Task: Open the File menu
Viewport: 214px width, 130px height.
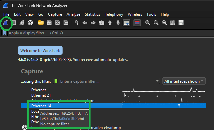Action: click(6, 14)
